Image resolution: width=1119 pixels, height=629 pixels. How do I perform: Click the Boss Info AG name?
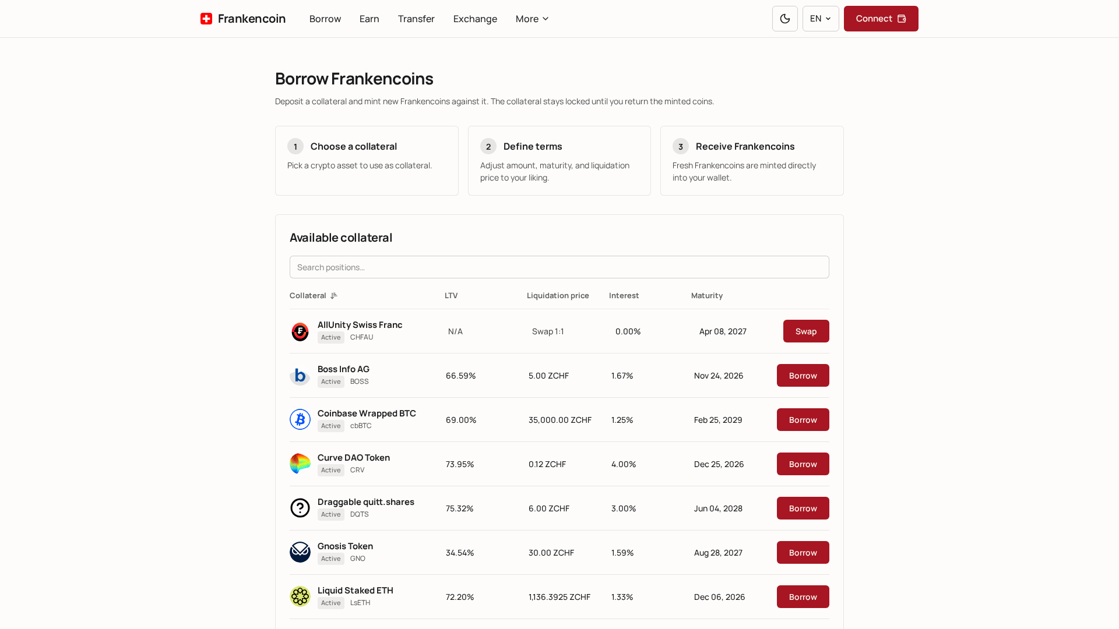(343, 369)
